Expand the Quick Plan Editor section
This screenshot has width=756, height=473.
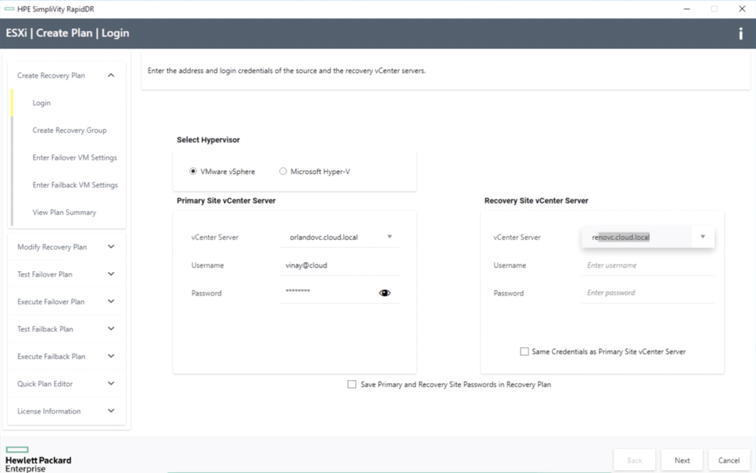tap(111, 384)
